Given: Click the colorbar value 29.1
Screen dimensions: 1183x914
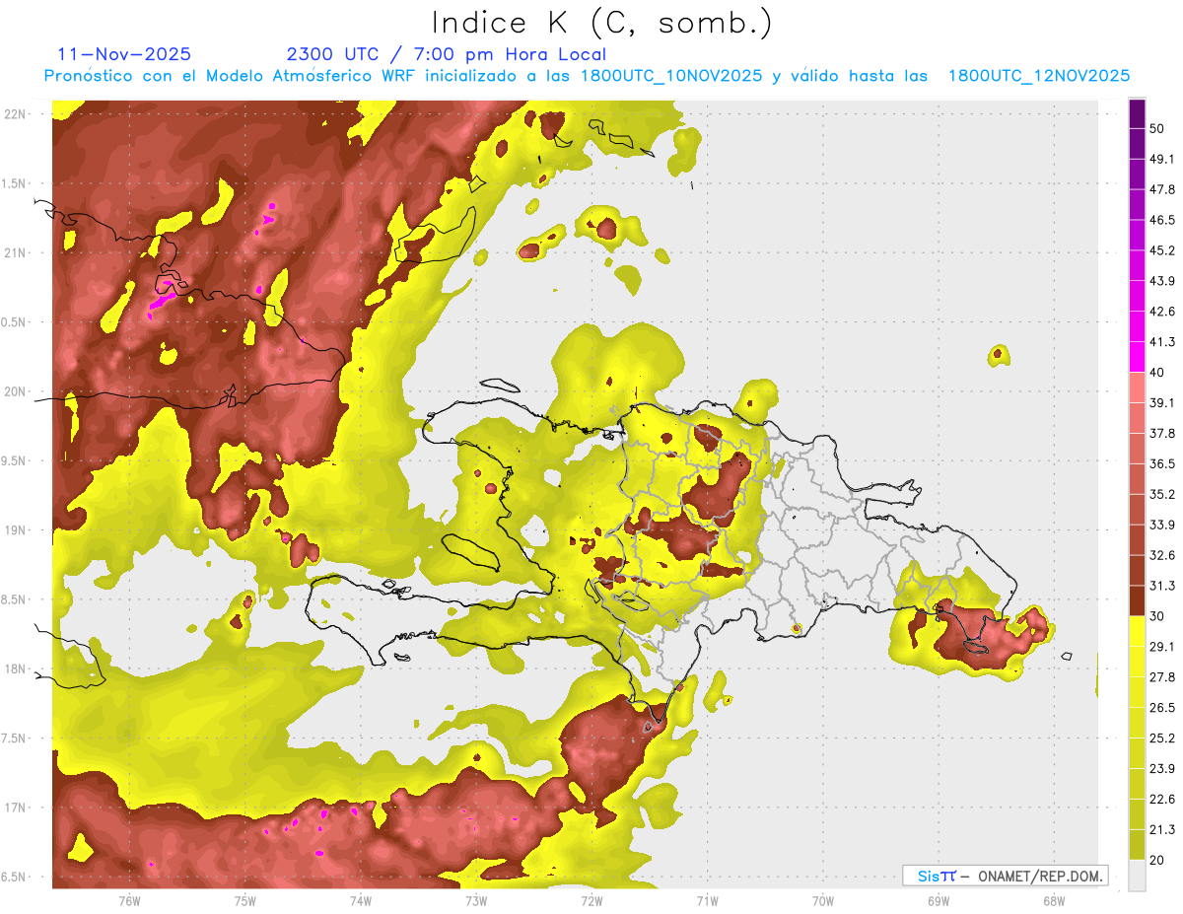Looking at the screenshot, I should pyautogui.click(x=1162, y=647).
